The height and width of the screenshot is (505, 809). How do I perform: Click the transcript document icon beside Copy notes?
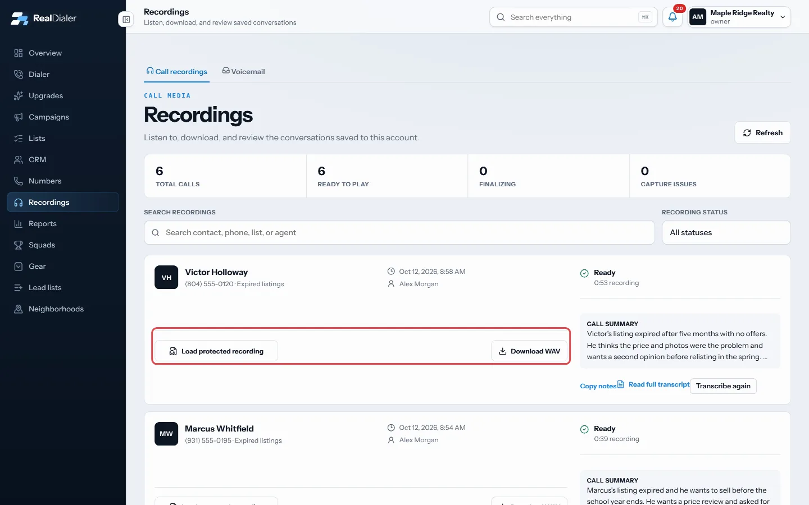click(621, 384)
